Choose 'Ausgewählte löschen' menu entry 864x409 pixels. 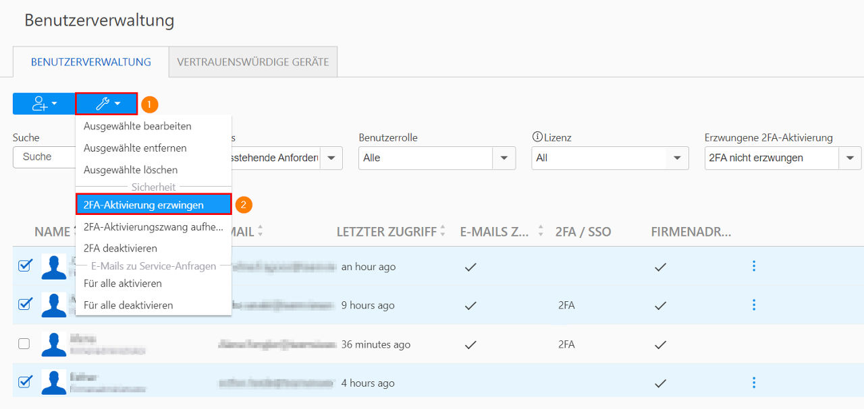153,170
